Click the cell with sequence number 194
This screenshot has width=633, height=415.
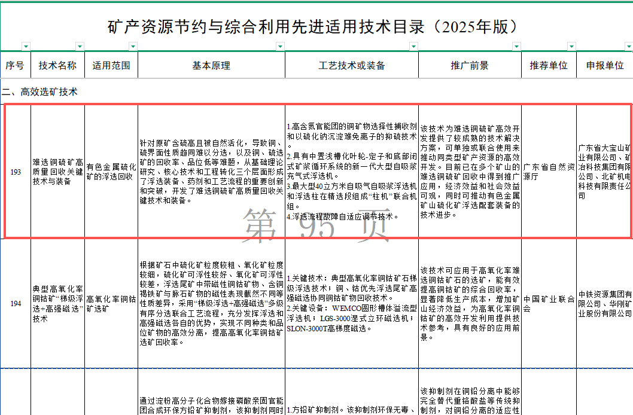(x=16, y=303)
